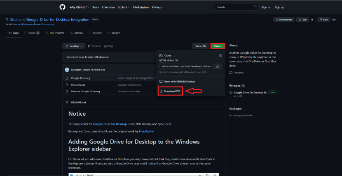342x176 pixels.
Task: View the 1 tag link
Action: (108, 46)
